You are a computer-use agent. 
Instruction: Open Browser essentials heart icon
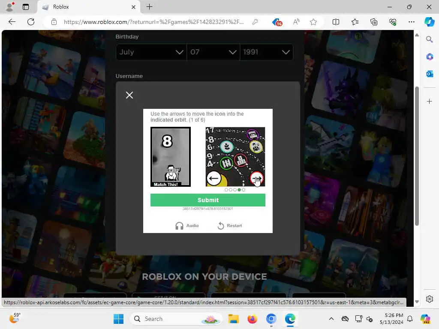[x=393, y=22]
